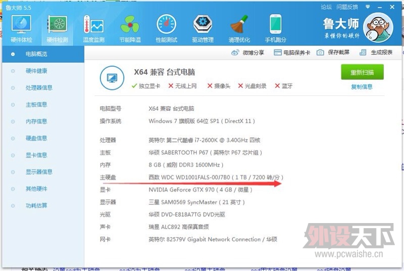Click the 82579V Gigabit Network Connection value
This screenshot has width=404, height=271.
[x=213, y=239]
